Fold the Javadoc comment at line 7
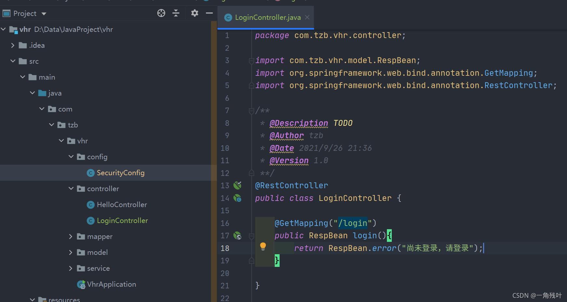The image size is (567, 302). coord(251,111)
